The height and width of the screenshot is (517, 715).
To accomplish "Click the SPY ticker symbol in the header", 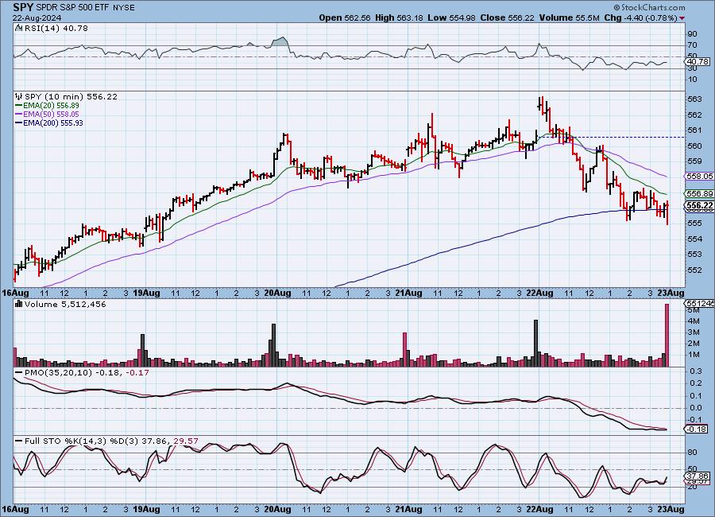I will click(x=23, y=7).
